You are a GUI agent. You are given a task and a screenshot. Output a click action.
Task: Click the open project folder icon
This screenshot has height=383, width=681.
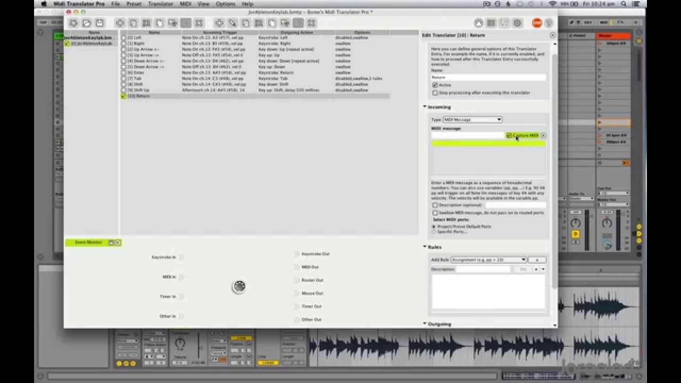click(86, 23)
